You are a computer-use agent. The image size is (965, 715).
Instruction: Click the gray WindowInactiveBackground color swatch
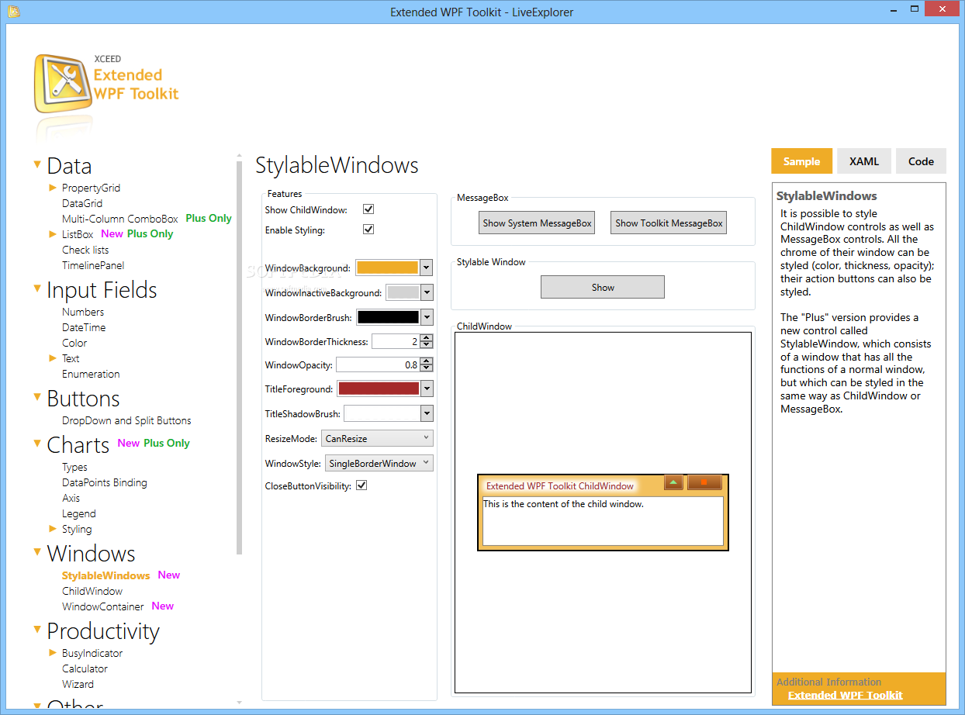pos(403,292)
